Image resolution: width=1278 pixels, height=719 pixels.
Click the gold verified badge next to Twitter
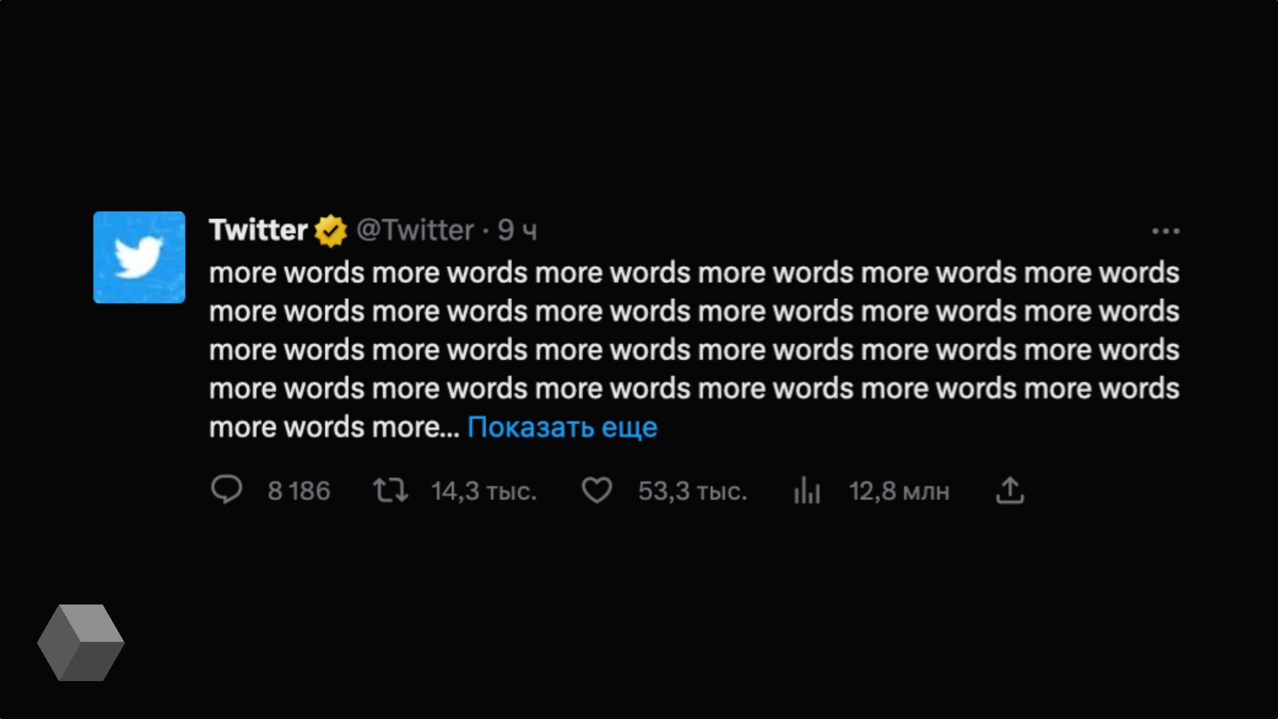[331, 230]
